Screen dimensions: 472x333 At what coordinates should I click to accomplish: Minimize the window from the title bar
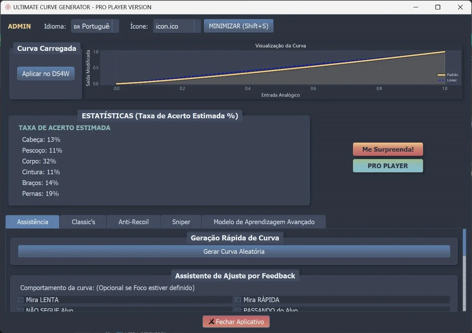tap(416, 7)
